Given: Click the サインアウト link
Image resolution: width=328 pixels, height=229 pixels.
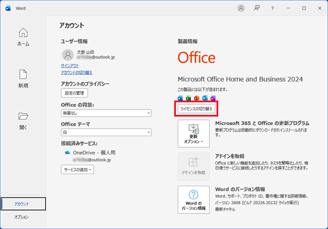Looking at the screenshot, I should pos(70,65).
